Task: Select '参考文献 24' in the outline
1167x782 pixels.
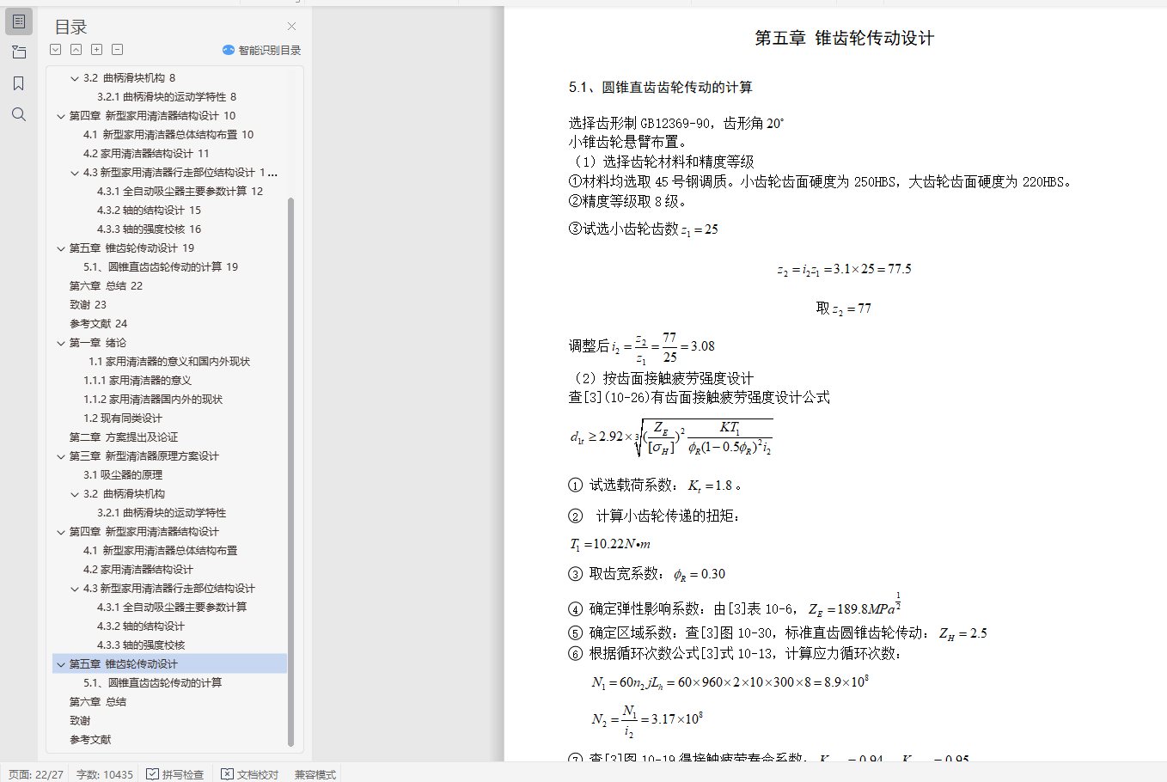Action: 98,324
